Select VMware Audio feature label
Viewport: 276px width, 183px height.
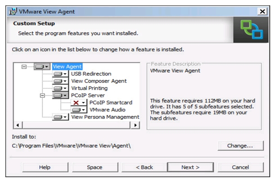(x=107, y=110)
